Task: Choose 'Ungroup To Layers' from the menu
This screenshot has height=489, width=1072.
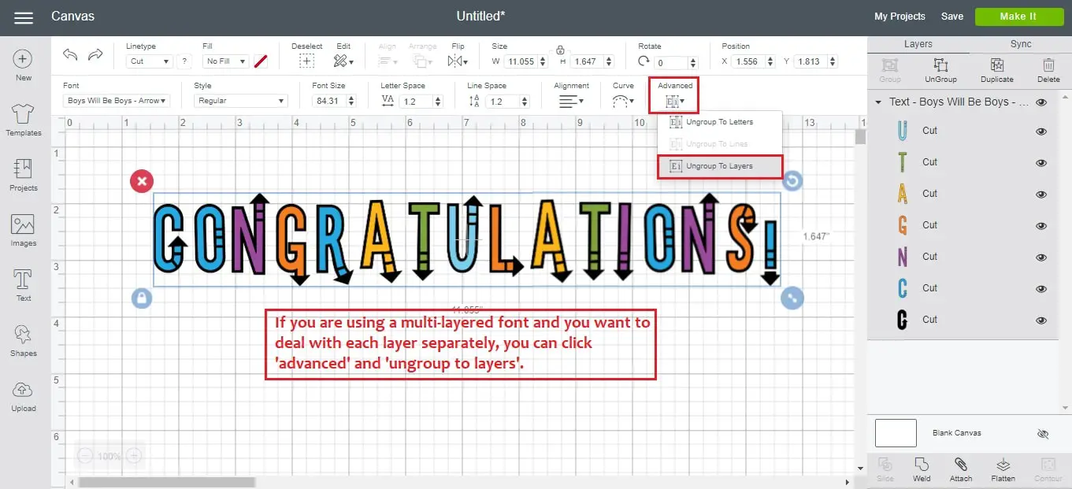Action: (x=718, y=166)
